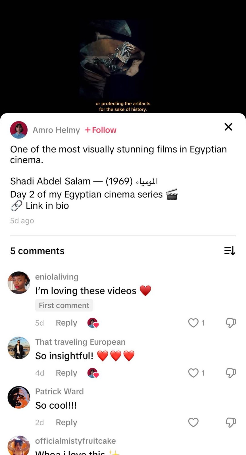Close the comments panel with the X
This screenshot has width=246, height=455.
click(x=228, y=127)
